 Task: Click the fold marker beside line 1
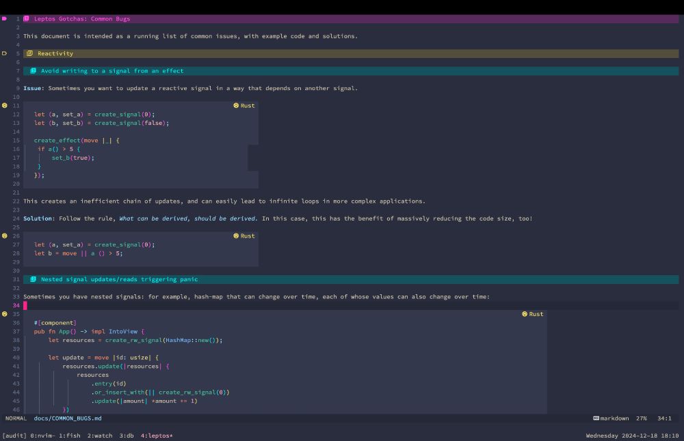point(4,18)
